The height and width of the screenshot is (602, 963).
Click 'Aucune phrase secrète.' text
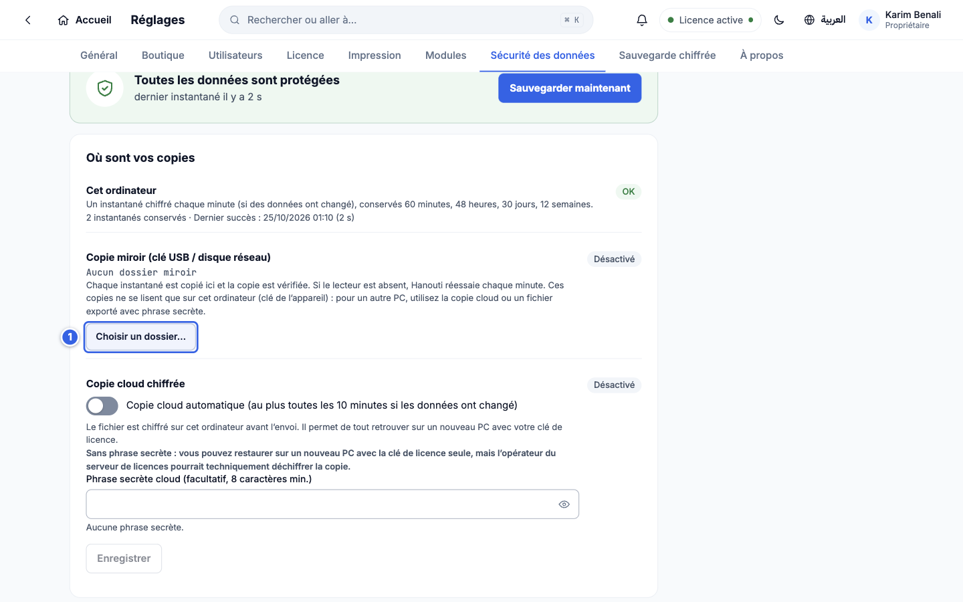point(135,527)
